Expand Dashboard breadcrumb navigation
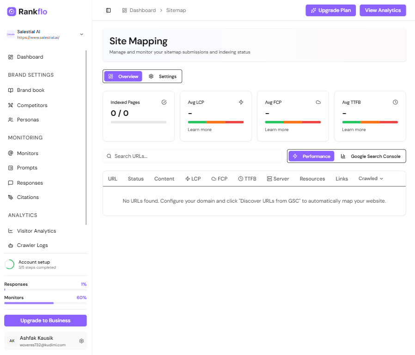This screenshot has width=415, height=355. point(139,10)
